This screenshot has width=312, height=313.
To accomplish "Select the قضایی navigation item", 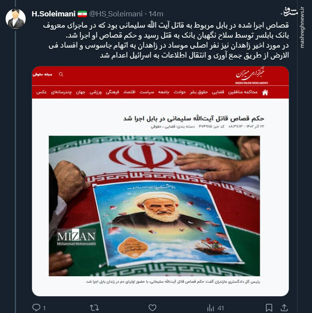I will click(218, 92).
